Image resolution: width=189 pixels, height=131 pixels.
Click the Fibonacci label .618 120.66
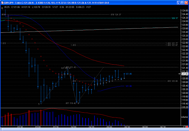click(172, 81)
